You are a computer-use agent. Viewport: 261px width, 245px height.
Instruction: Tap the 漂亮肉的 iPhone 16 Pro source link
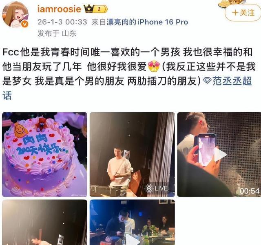147,22
